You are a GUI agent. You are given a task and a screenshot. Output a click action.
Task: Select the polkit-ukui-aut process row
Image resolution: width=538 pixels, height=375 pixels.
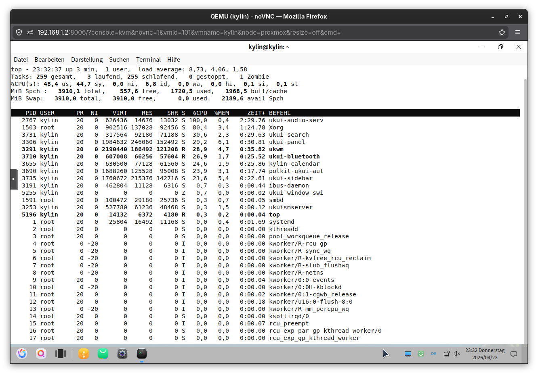[x=265, y=171]
